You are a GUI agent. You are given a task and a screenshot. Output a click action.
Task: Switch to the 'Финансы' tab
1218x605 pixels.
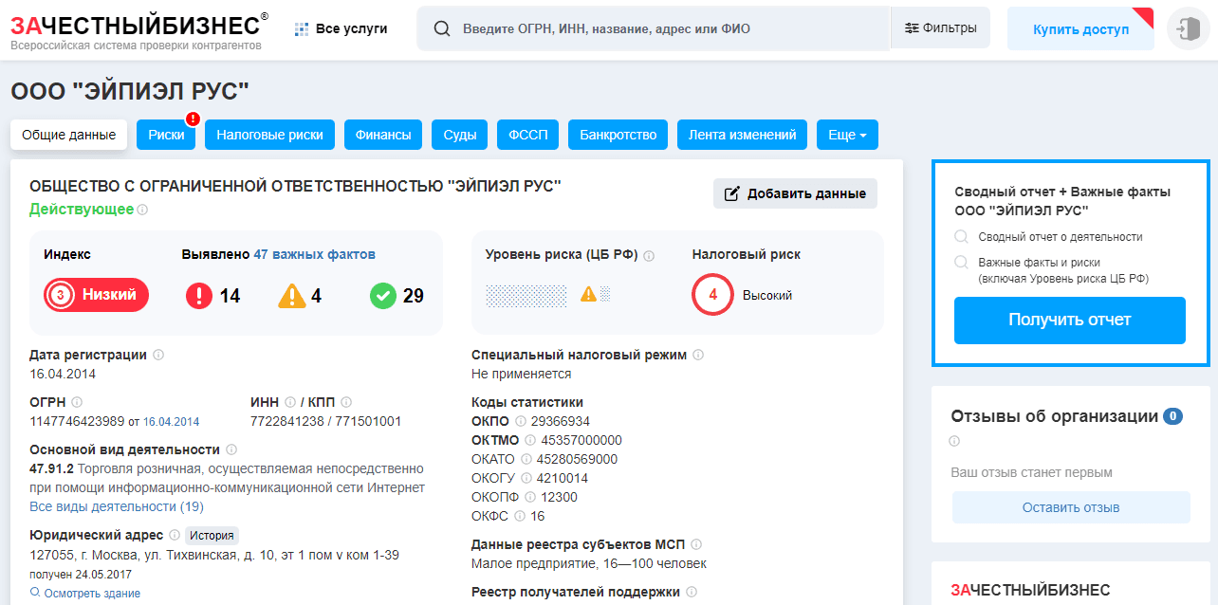382,135
